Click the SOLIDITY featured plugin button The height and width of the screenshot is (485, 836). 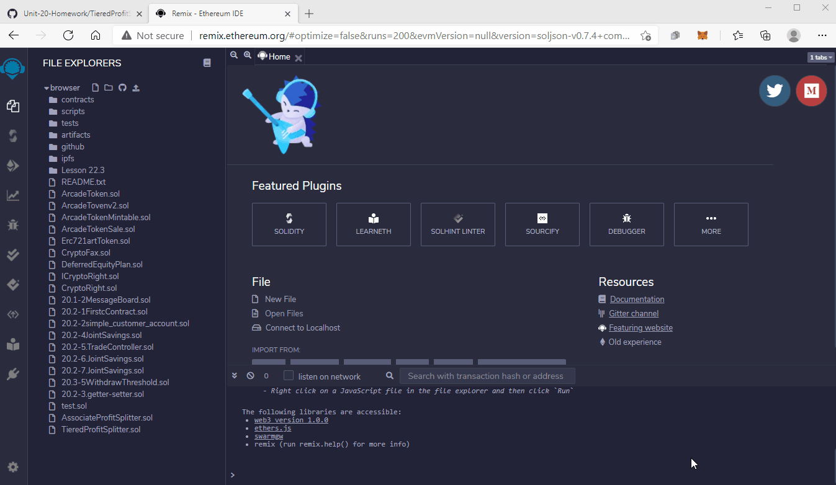289,225
